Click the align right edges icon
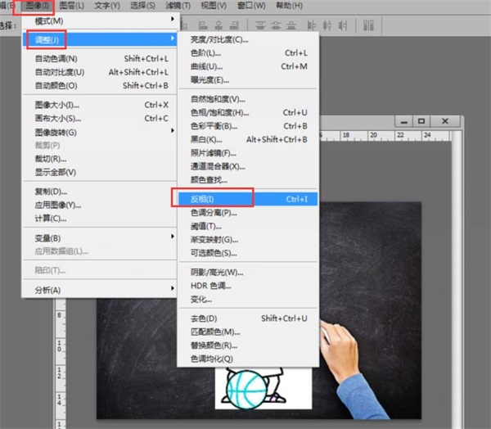The image size is (491, 429). tap(234, 25)
